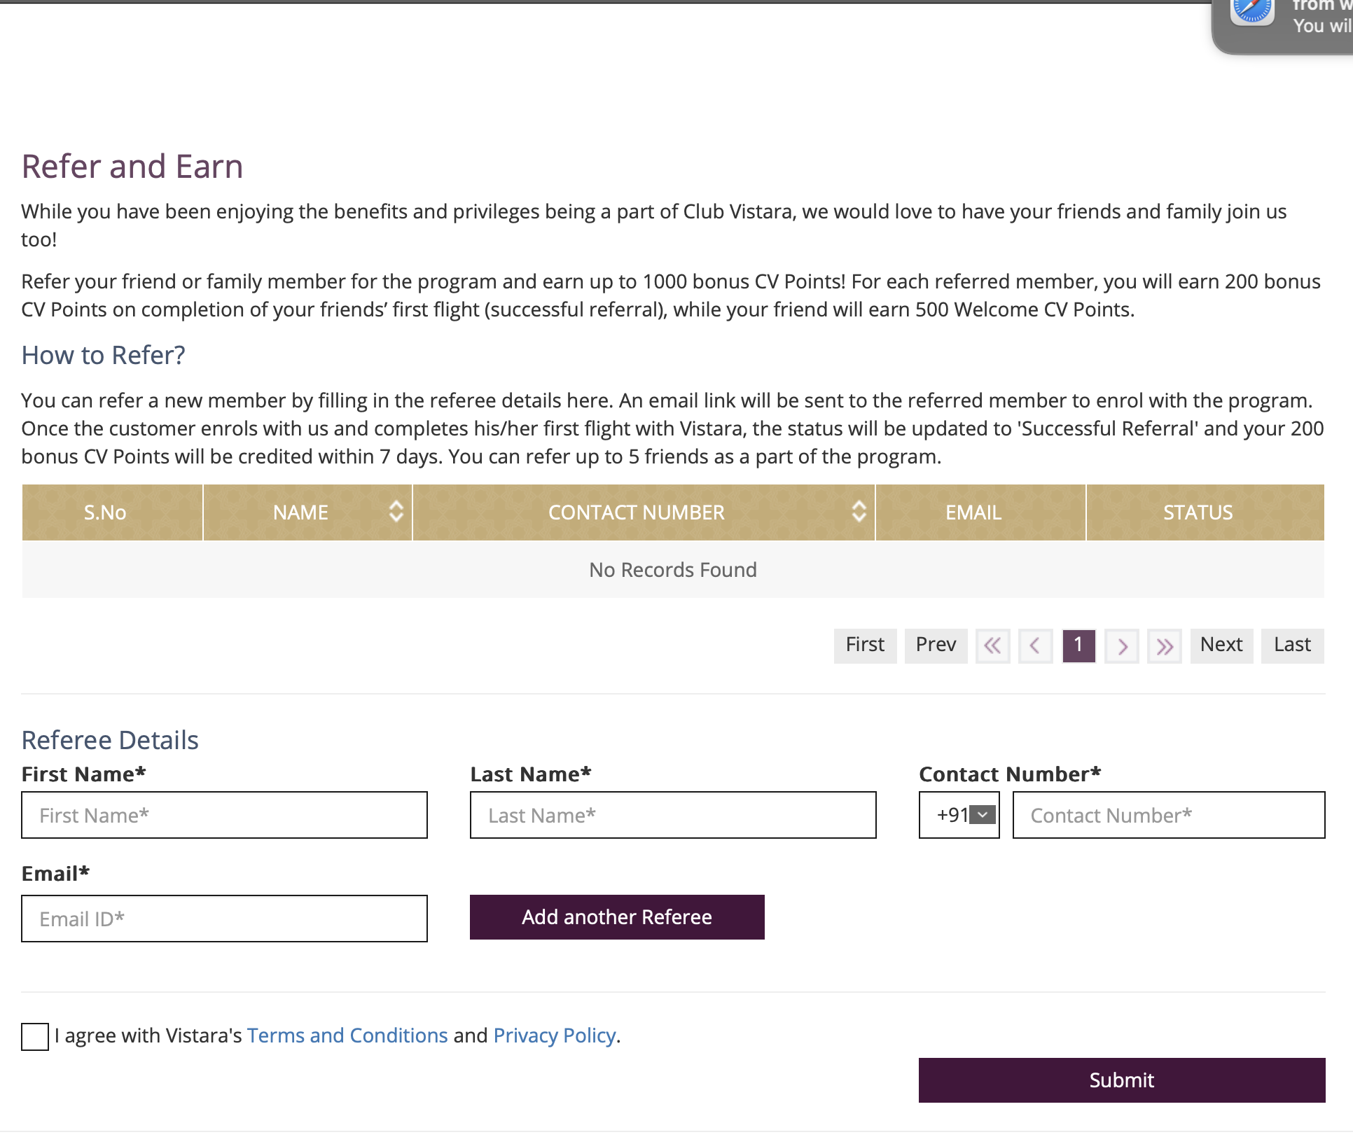The width and height of the screenshot is (1353, 1137).
Task: Click the double-right arrow pagination icon
Action: click(x=1165, y=646)
